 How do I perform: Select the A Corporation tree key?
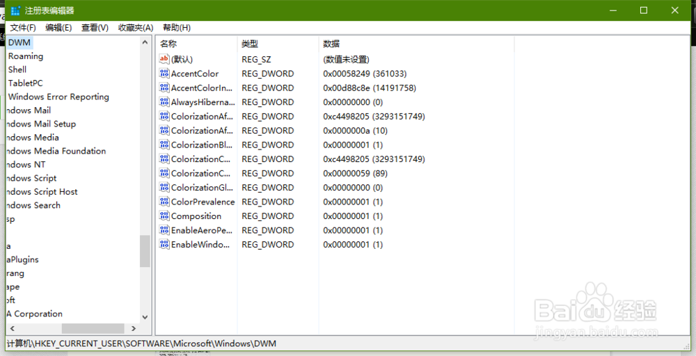pos(35,314)
